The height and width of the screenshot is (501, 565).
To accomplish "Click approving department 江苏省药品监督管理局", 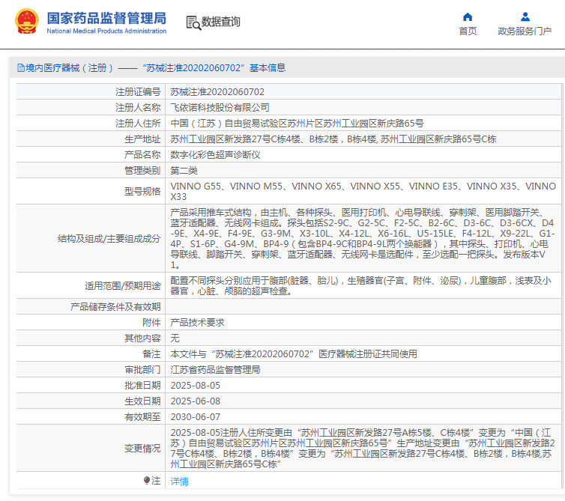I will [215, 369].
